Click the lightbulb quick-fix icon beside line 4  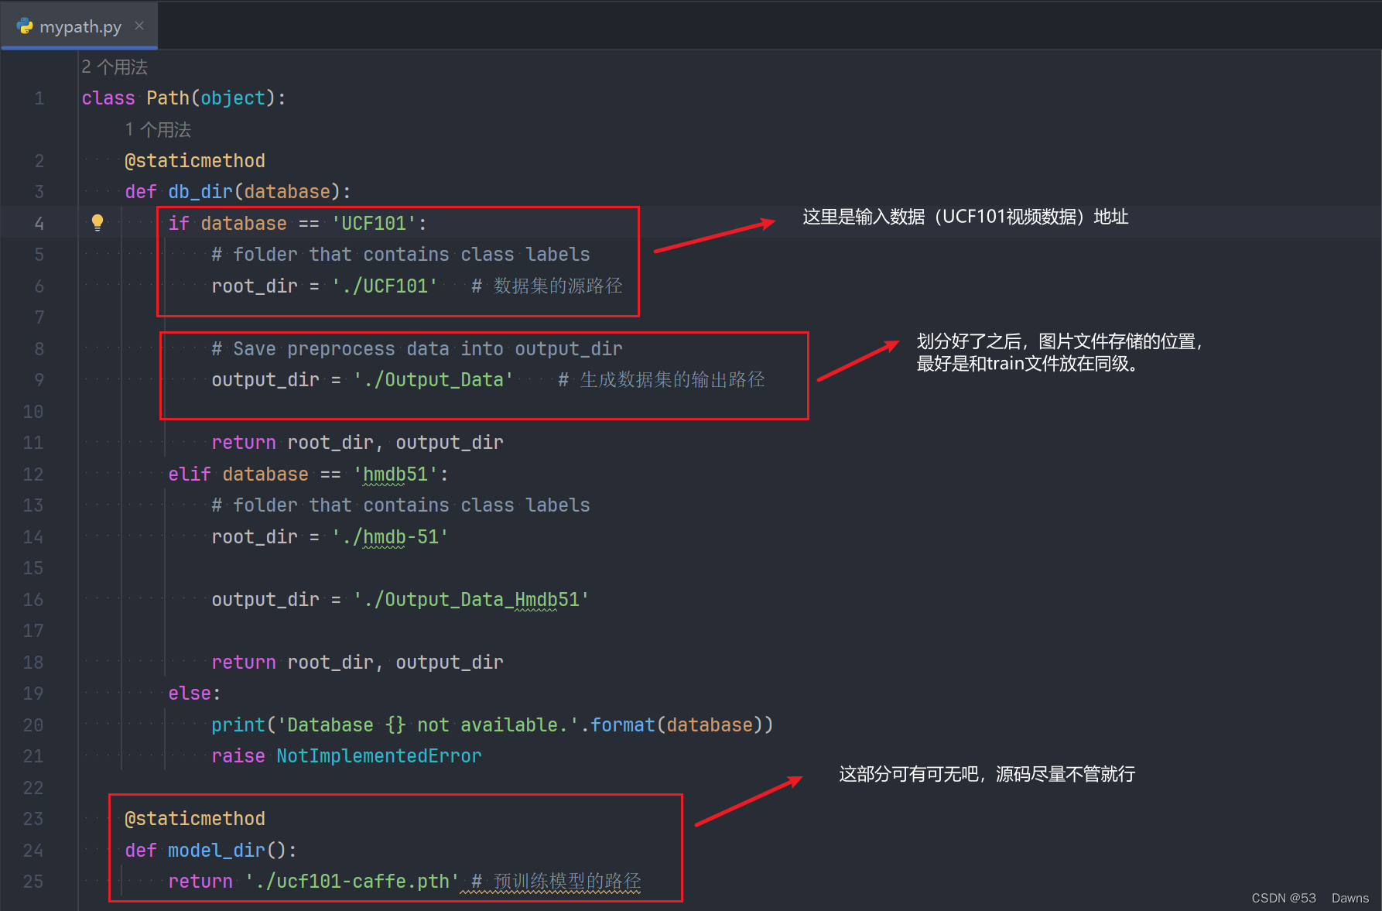point(97,222)
